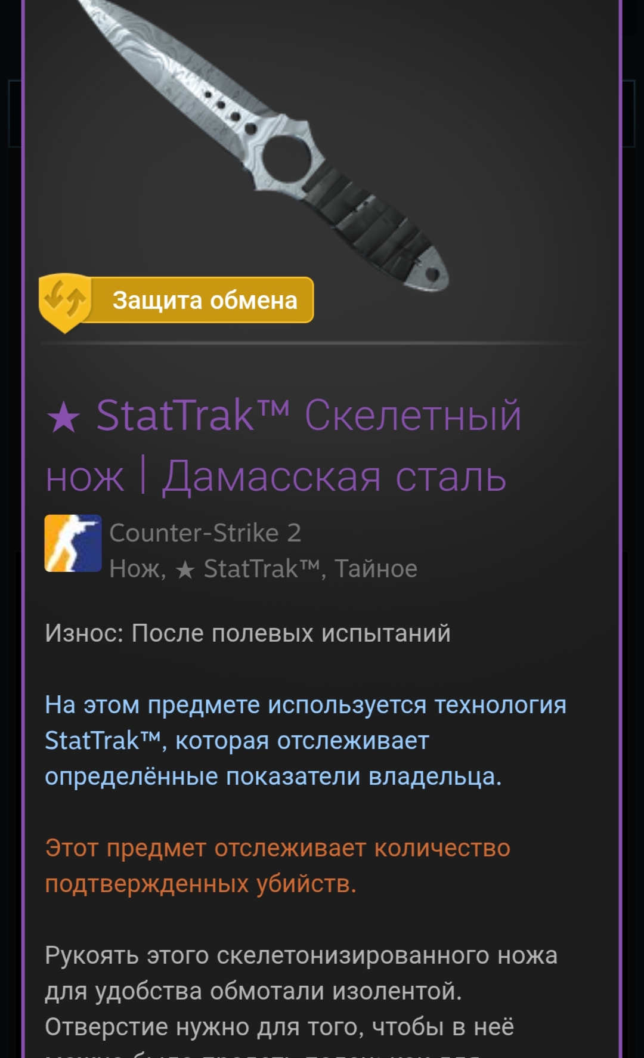Click 'Износ: После полевых испытаний' text

pos(247,633)
